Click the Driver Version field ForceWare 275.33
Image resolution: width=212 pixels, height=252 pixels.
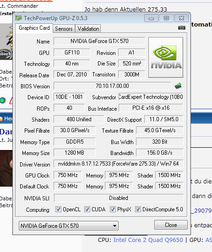(119, 164)
